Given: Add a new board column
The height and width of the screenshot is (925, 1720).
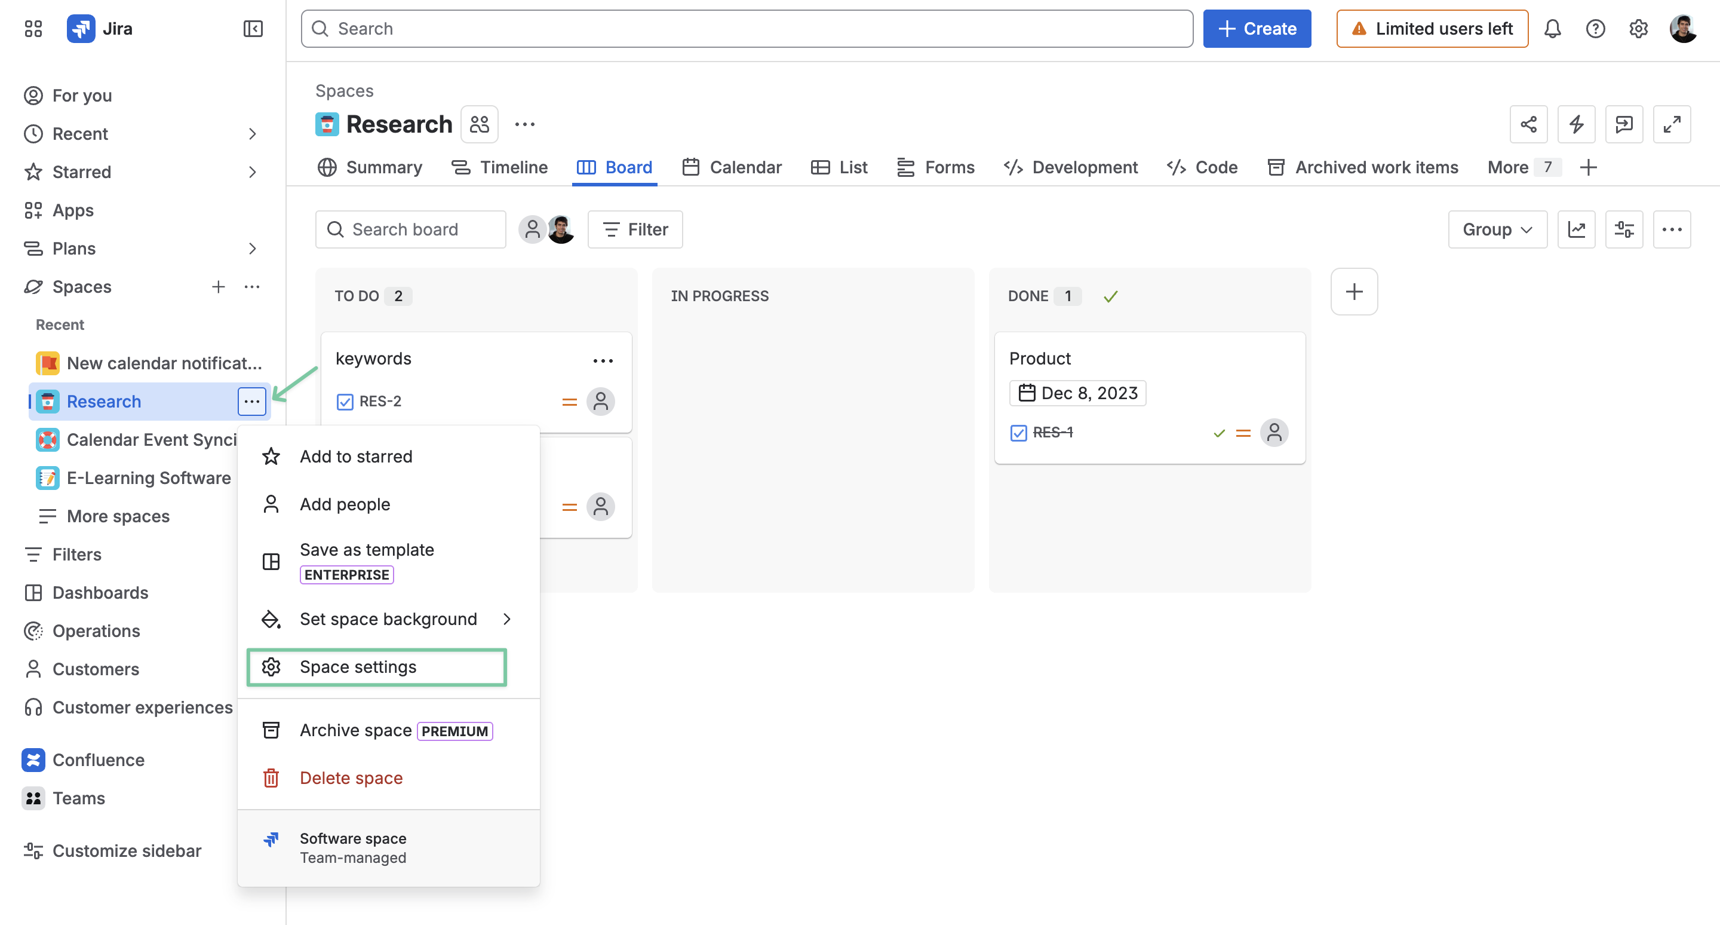Looking at the screenshot, I should [x=1354, y=292].
